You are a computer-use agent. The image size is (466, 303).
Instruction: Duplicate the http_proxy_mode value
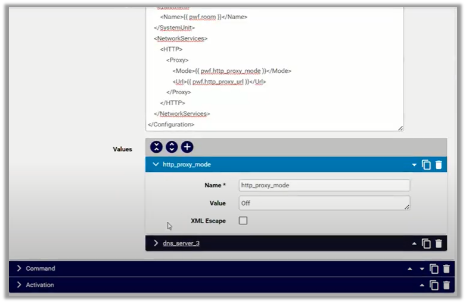(426, 165)
